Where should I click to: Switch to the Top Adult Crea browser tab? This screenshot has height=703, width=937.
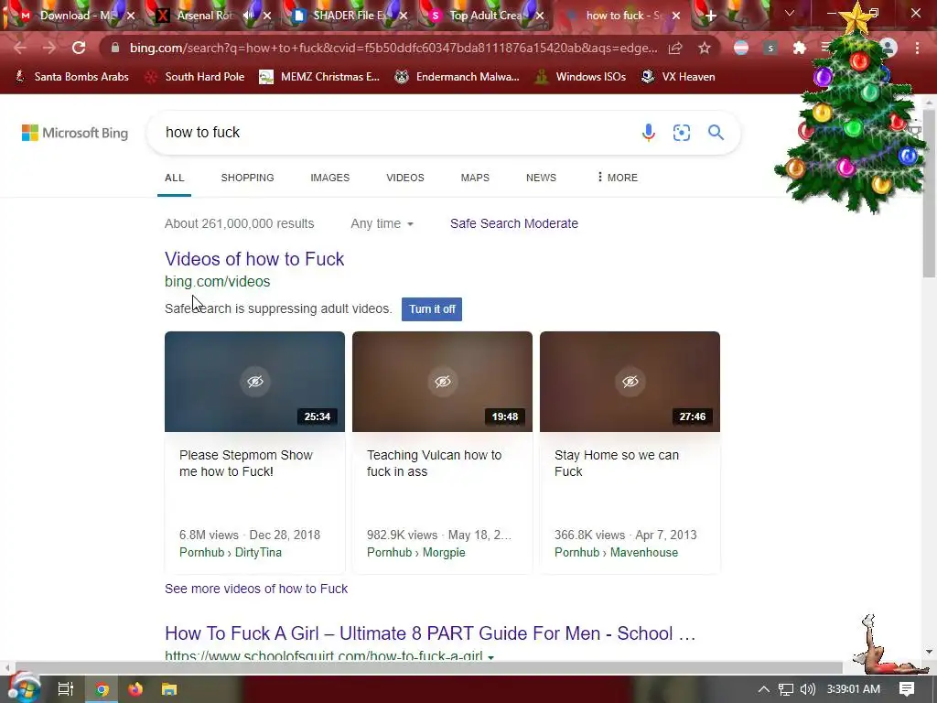pos(485,16)
